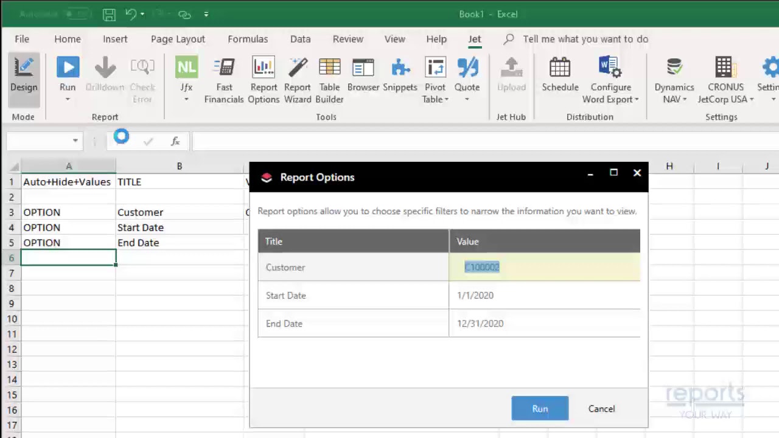Open the File tab
The width and height of the screenshot is (779, 438).
pos(22,39)
